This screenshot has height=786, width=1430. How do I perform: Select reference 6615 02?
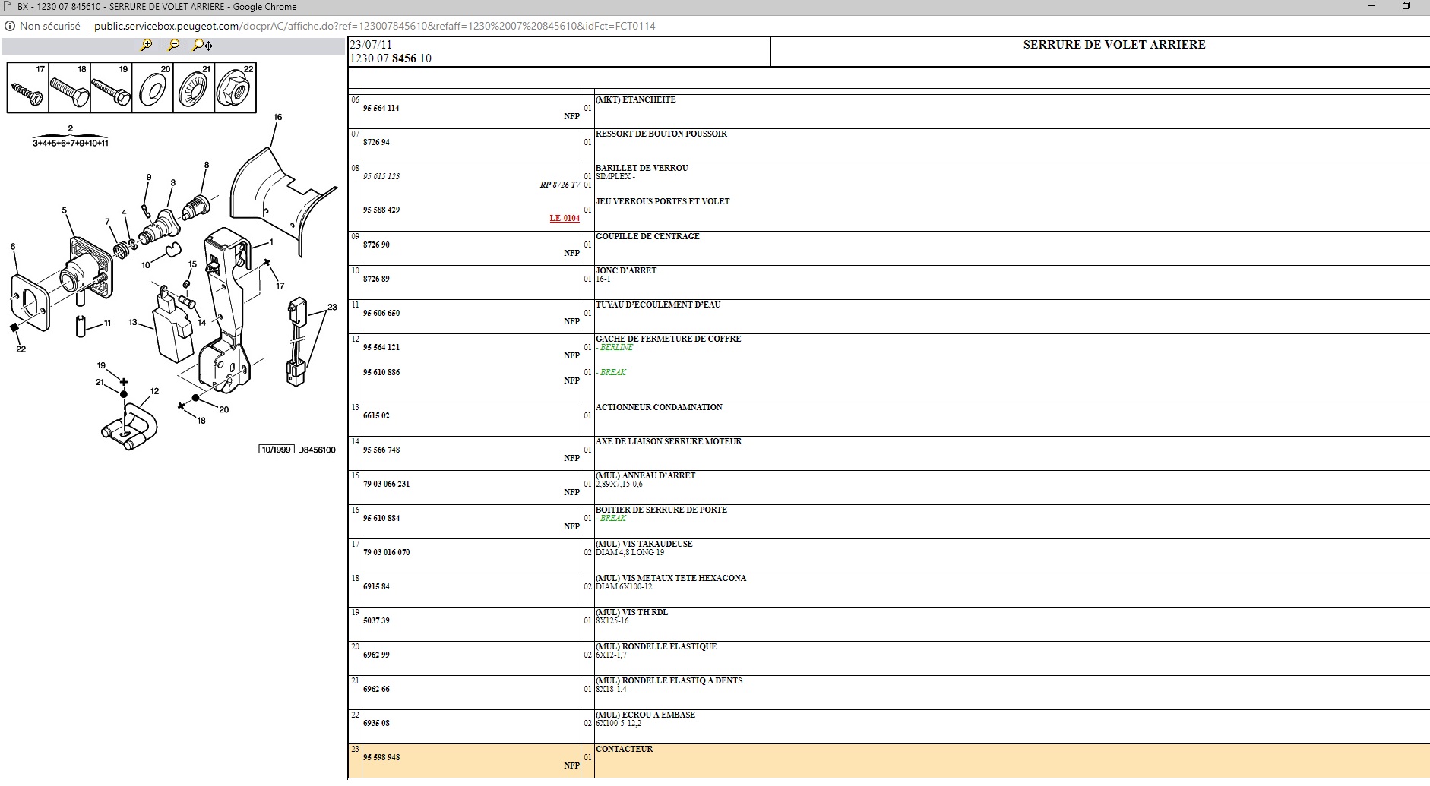[x=376, y=415]
